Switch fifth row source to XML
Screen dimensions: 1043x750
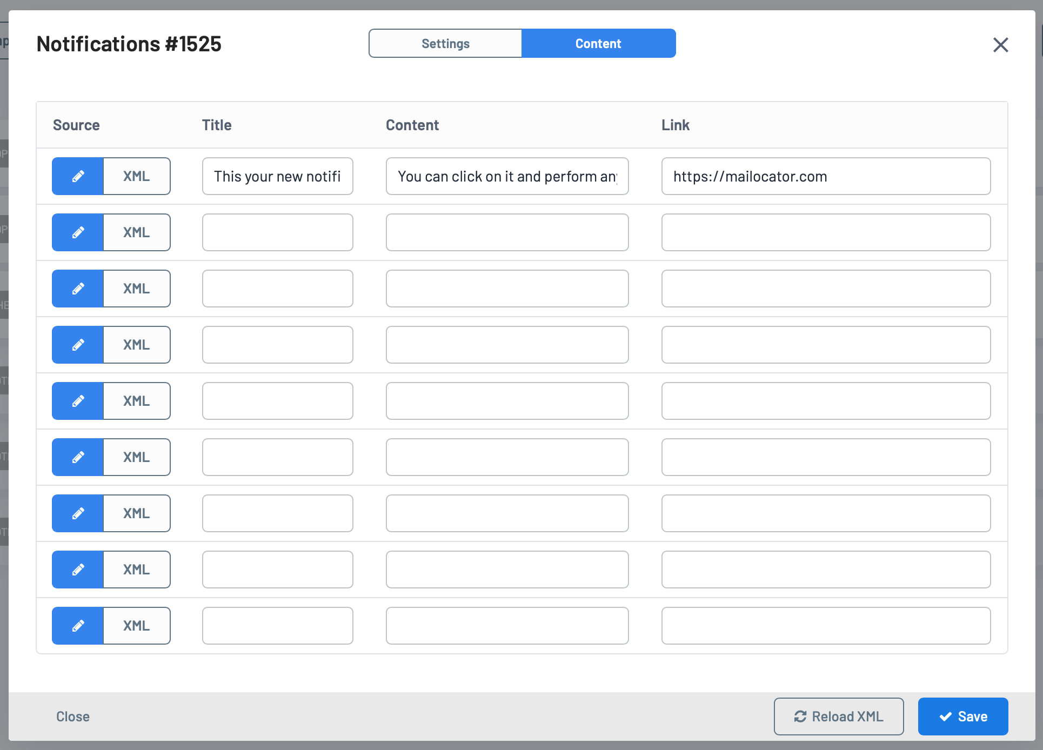click(x=137, y=401)
